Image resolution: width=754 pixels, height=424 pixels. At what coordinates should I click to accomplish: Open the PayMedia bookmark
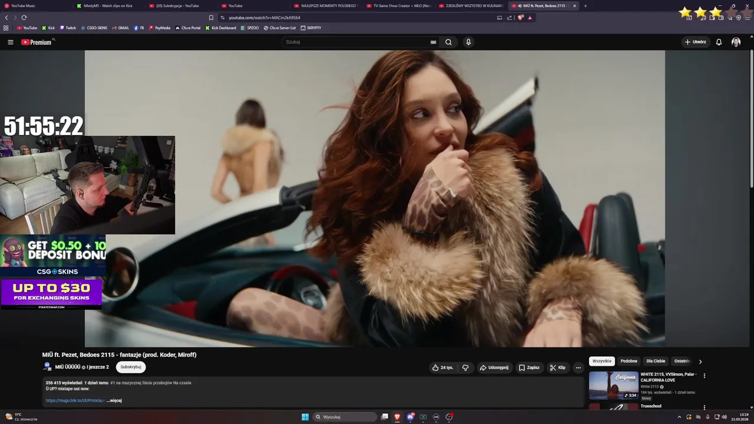click(160, 28)
